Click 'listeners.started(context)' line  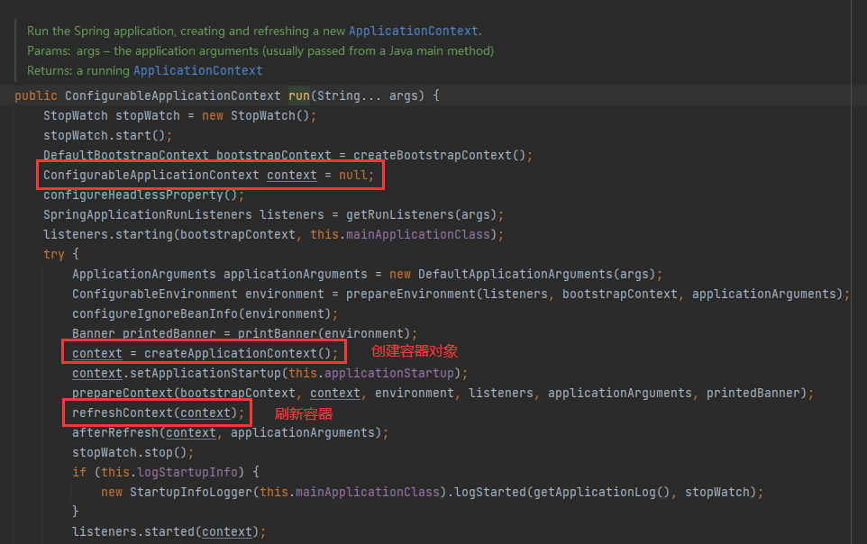(x=169, y=531)
